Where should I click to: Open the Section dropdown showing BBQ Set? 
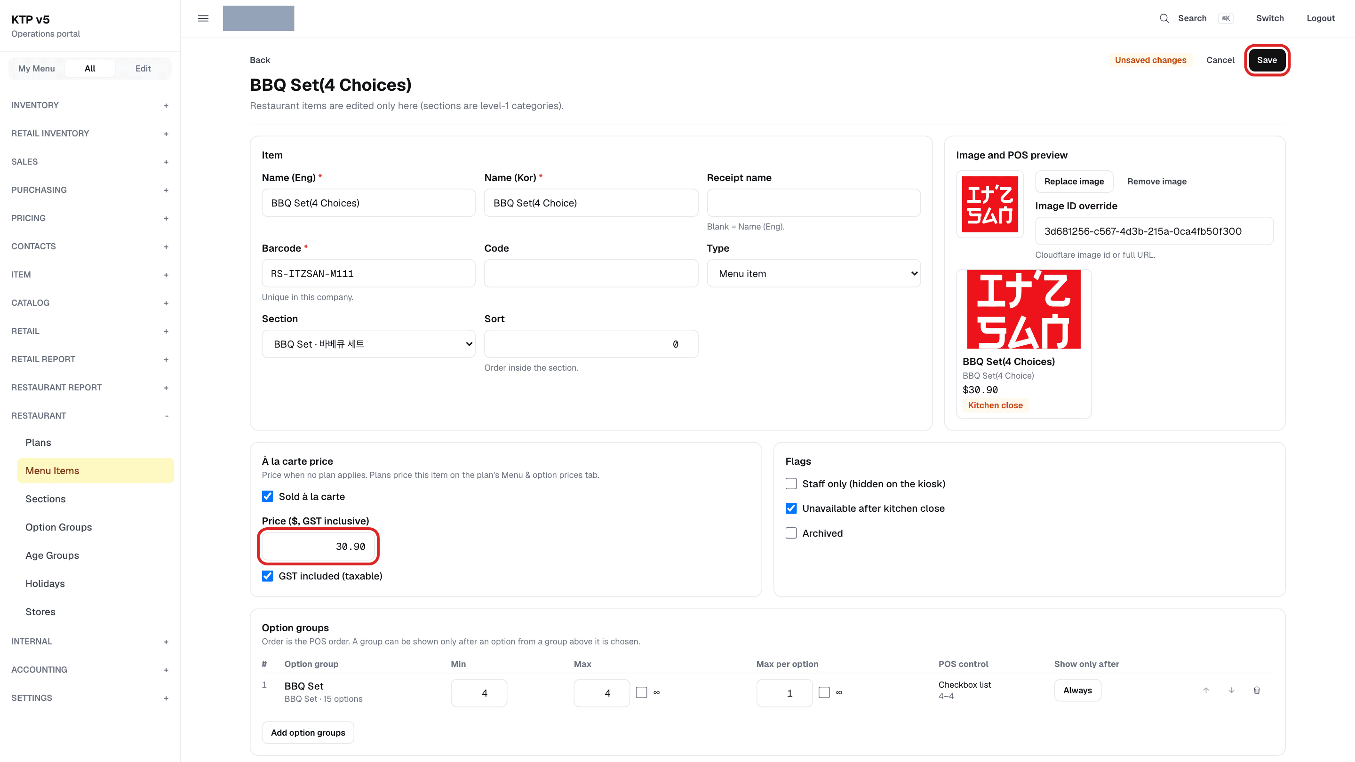(x=368, y=344)
